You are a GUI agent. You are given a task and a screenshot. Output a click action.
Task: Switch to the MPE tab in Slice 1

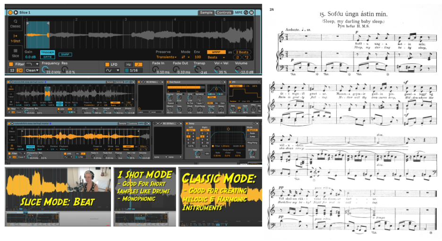click(239, 13)
